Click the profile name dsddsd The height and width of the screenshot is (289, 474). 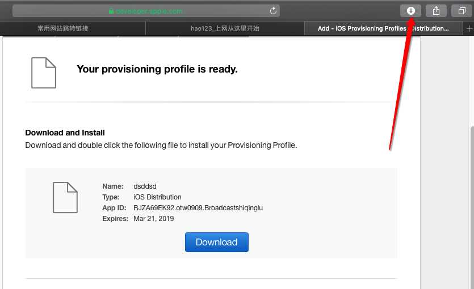coord(145,186)
